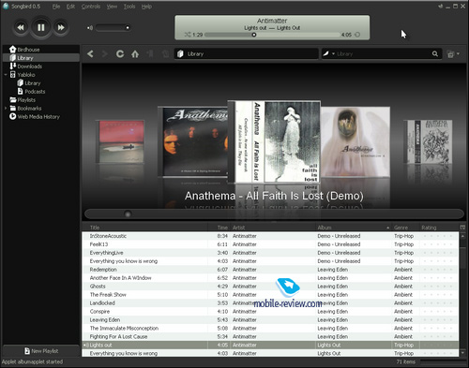The height and width of the screenshot is (368, 469).
Task: Click the search magnifier icon
Action: pos(435,53)
